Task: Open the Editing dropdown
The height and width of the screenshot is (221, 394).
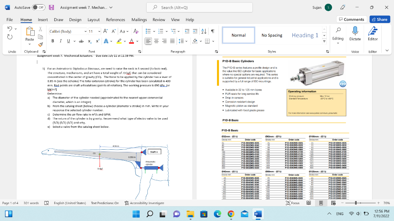Action: pyautogui.click(x=338, y=36)
